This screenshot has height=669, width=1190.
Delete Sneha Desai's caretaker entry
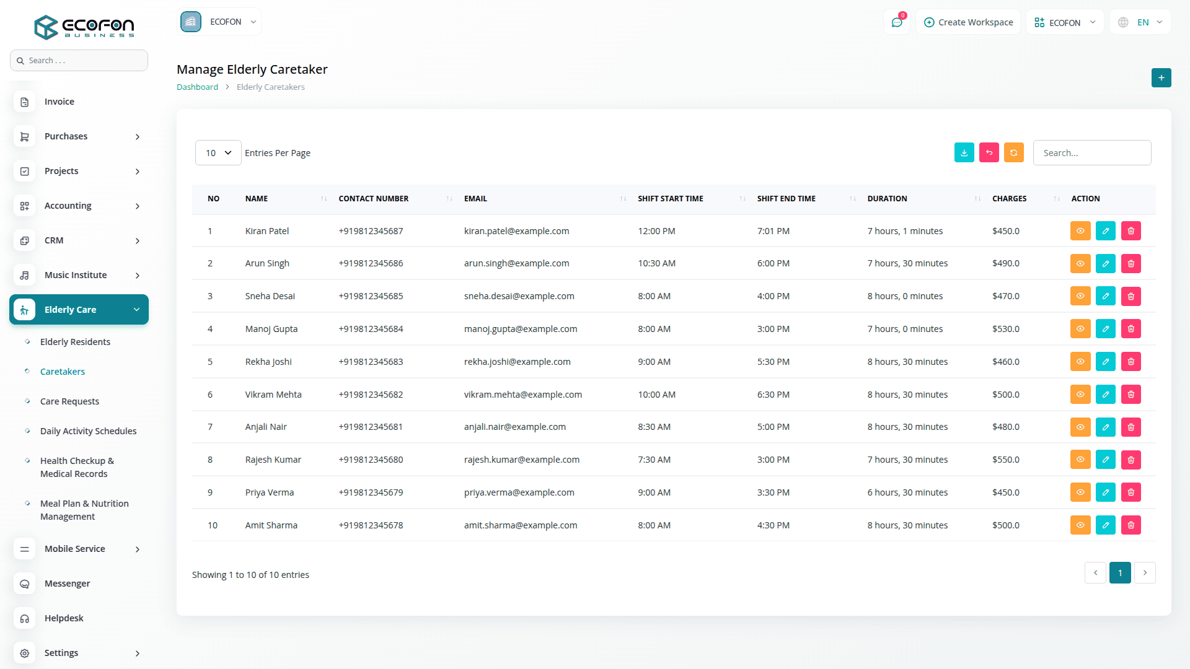pyautogui.click(x=1130, y=296)
